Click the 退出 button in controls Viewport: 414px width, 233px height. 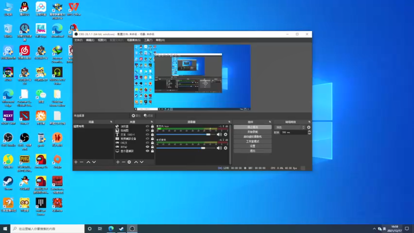tap(253, 151)
